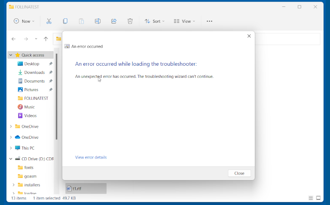Select Desktop in the navigation pane
The image size is (330, 205).
31,64
